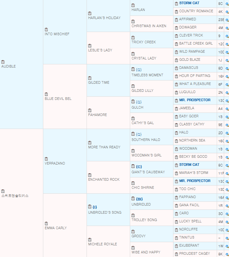The width and height of the screenshot is (229, 257).
Task: Open the clipboard icon above VERRAZANO
Action: click(46, 159)
